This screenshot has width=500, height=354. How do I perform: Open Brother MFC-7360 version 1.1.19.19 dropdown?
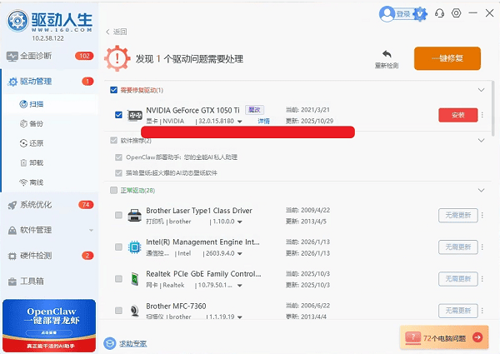(x=240, y=317)
